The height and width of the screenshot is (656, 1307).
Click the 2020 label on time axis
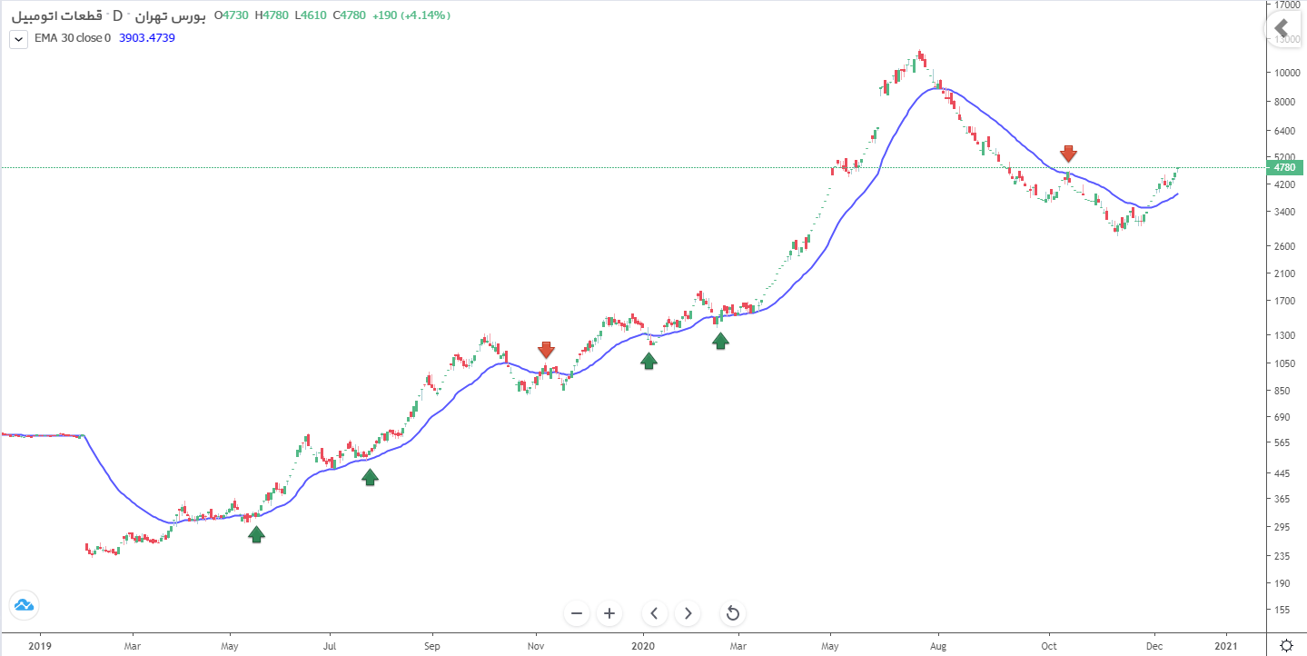[644, 646]
